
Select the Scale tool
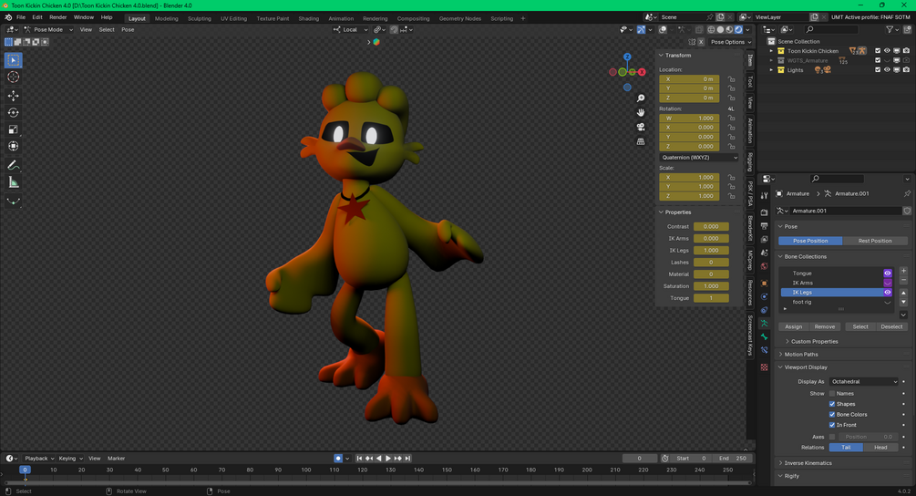click(x=13, y=129)
